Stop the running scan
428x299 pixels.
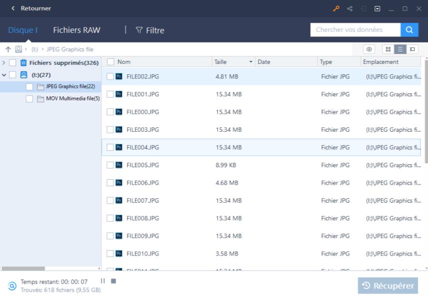(x=113, y=281)
